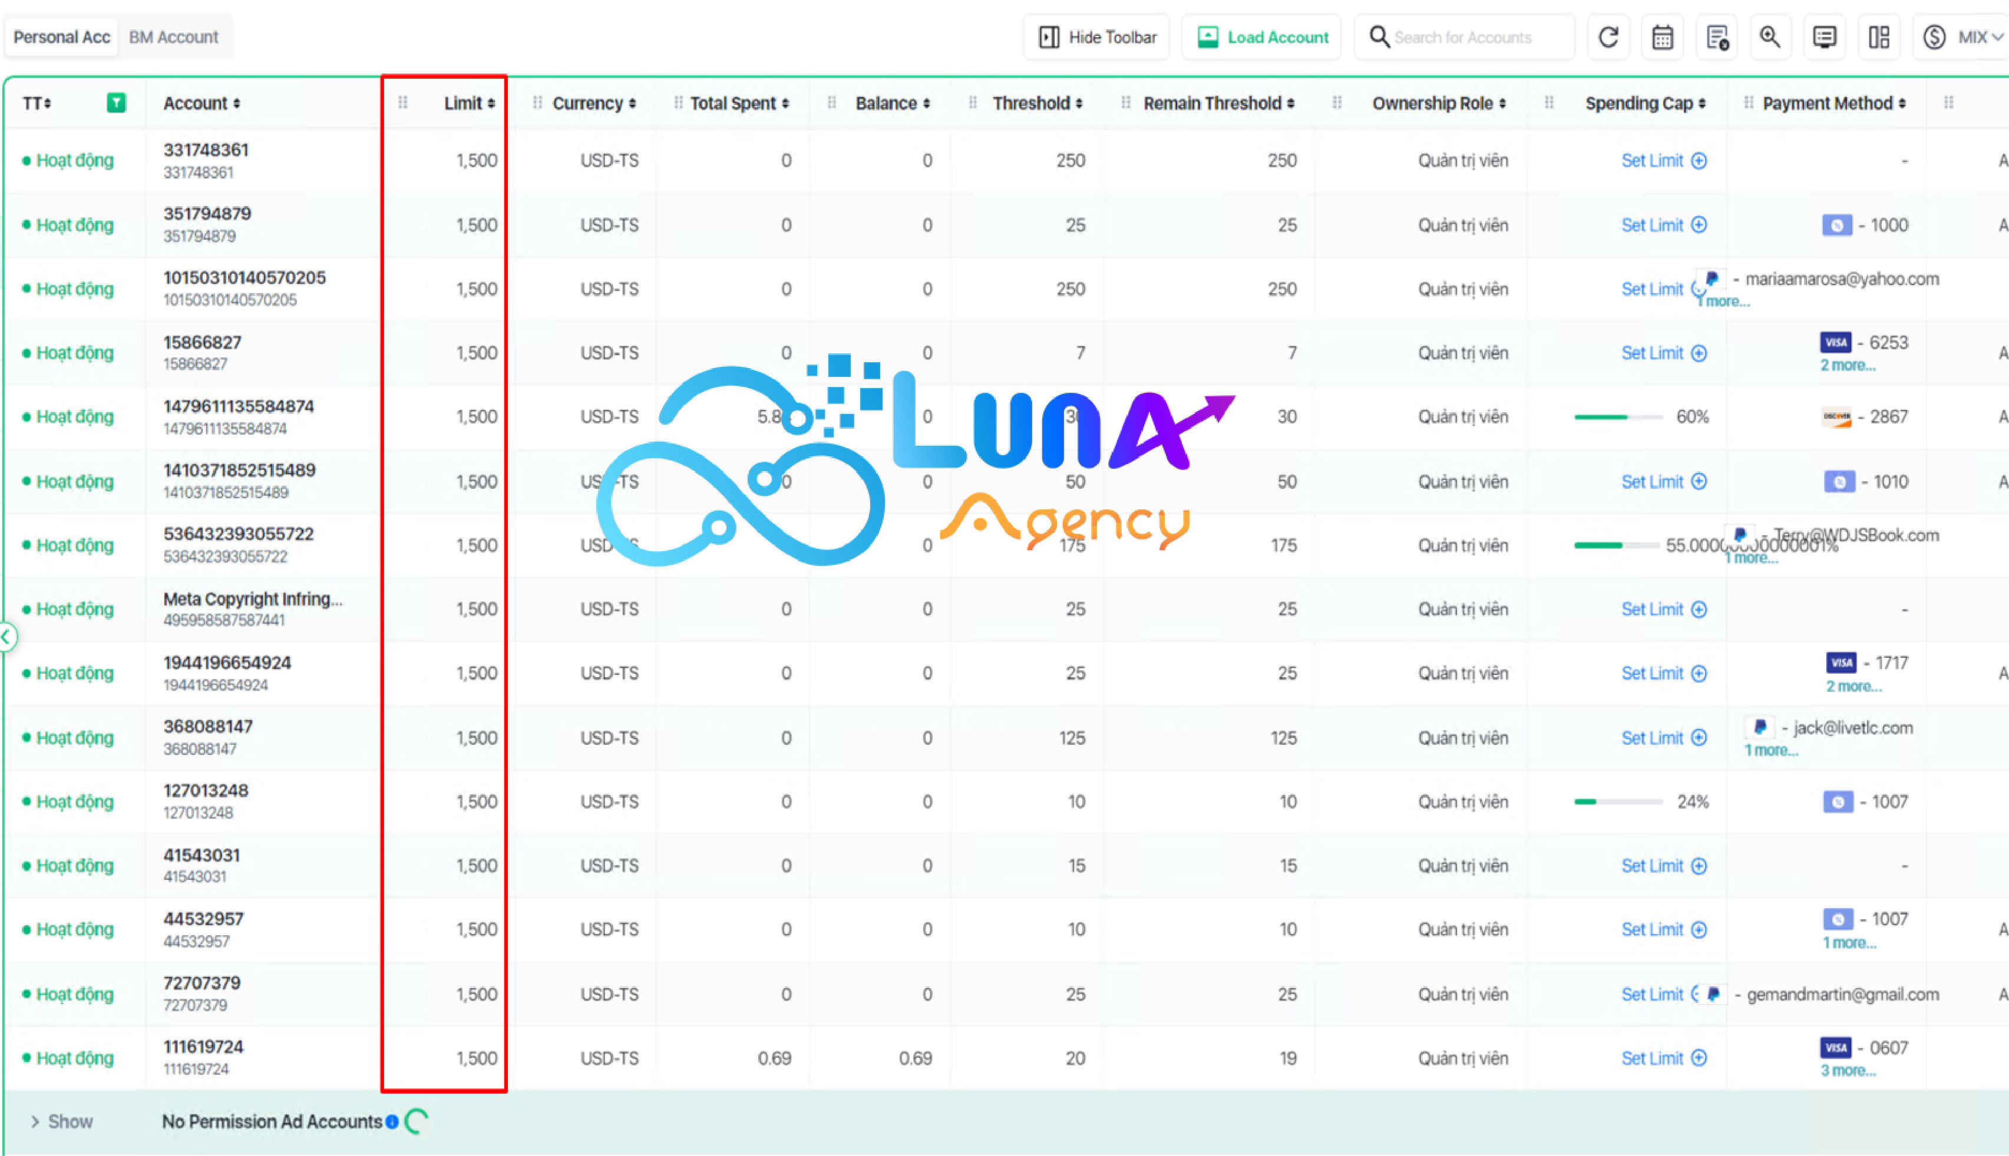The height and width of the screenshot is (1156, 2009).
Task: Click the spending cap bar for 536432393055722
Action: pyautogui.click(x=1617, y=545)
